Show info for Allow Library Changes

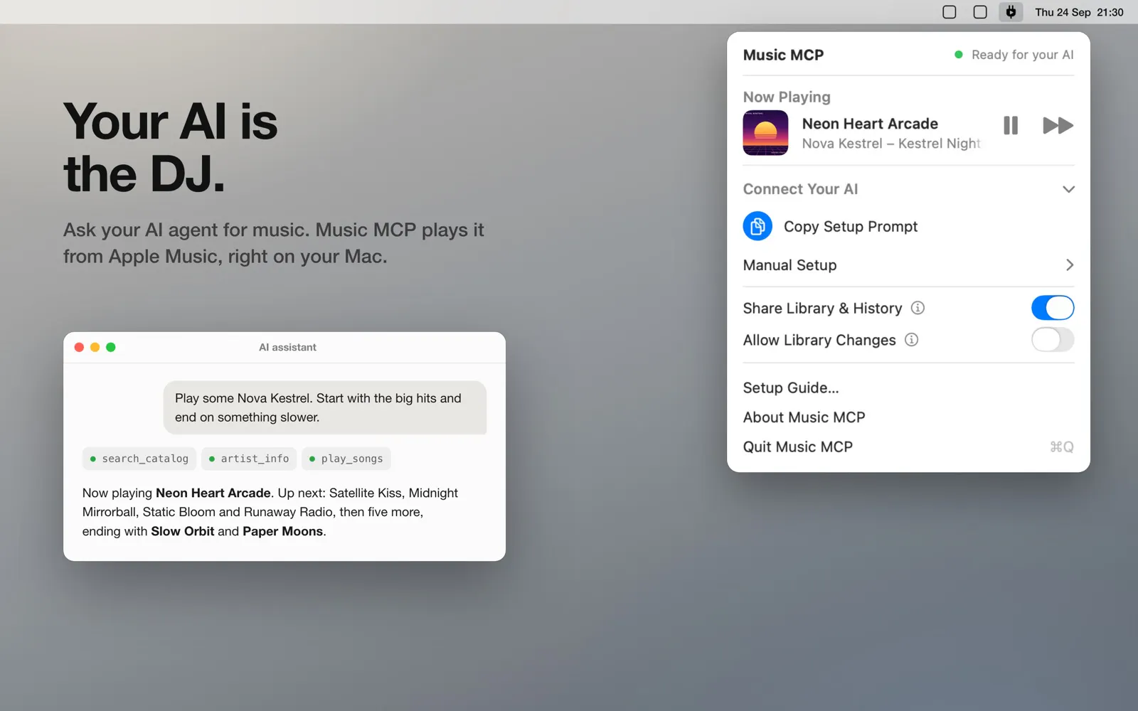click(x=911, y=340)
